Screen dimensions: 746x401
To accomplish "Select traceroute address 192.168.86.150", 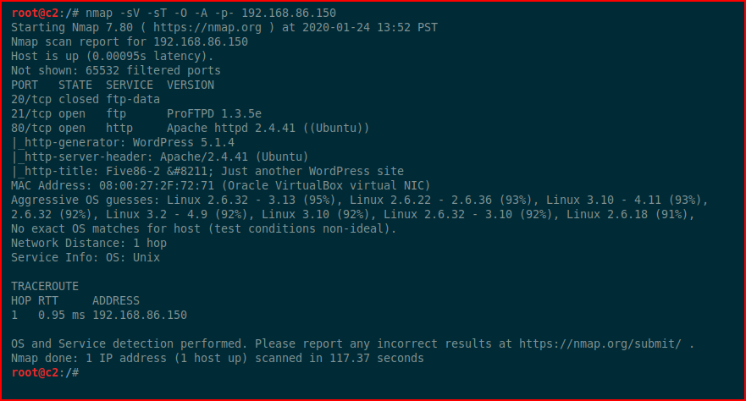I will [x=140, y=315].
